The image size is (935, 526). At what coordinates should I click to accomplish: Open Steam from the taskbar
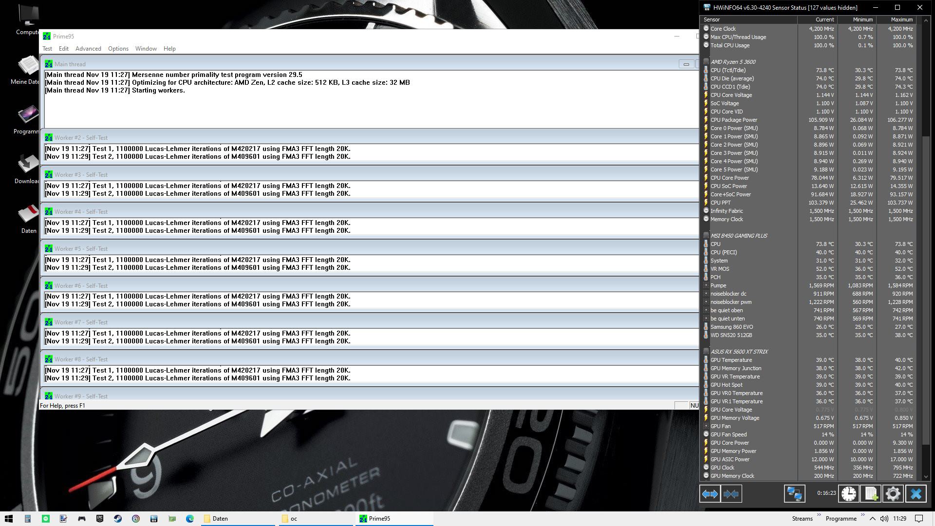[117, 519]
